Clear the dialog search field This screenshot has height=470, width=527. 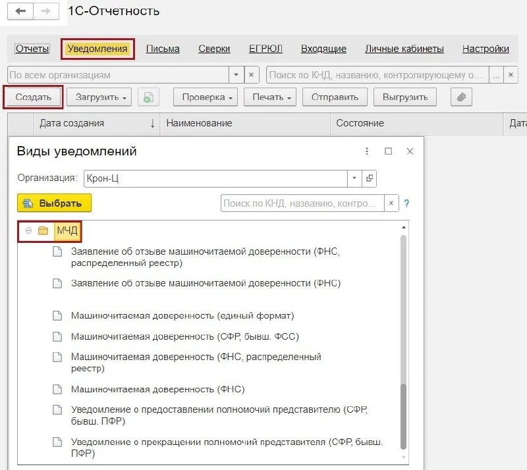coord(391,203)
